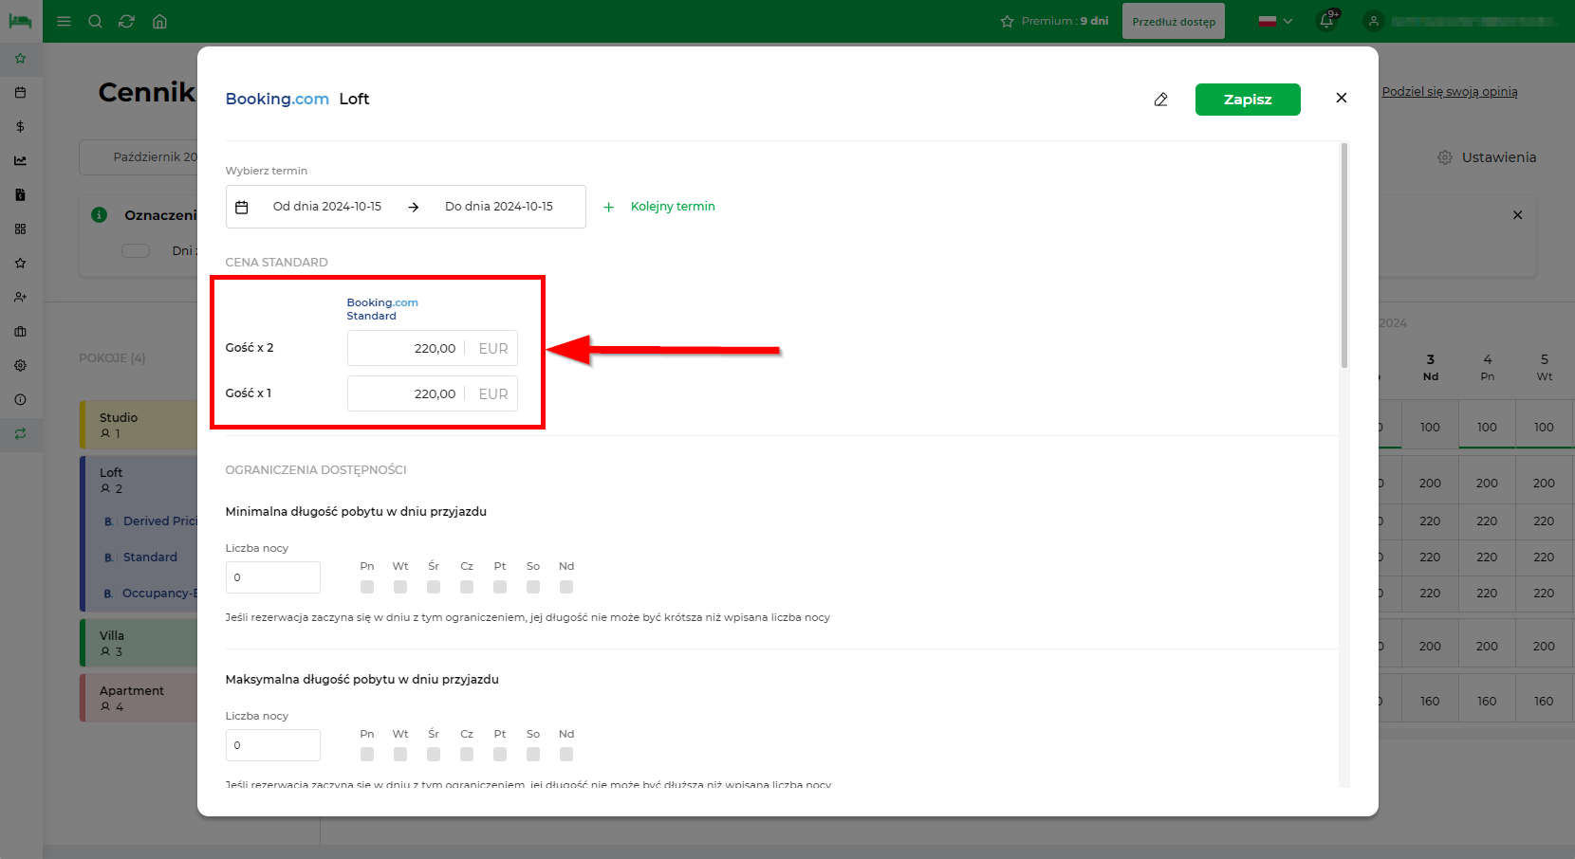The height and width of the screenshot is (859, 1575).
Task: Click Zapisz to save prices
Action: tap(1248, 100)
